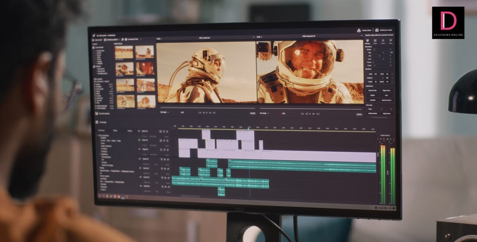Click the REC indicator under left viewer
The width and height of the screenshot is (477, 242).
coord(182,113)
